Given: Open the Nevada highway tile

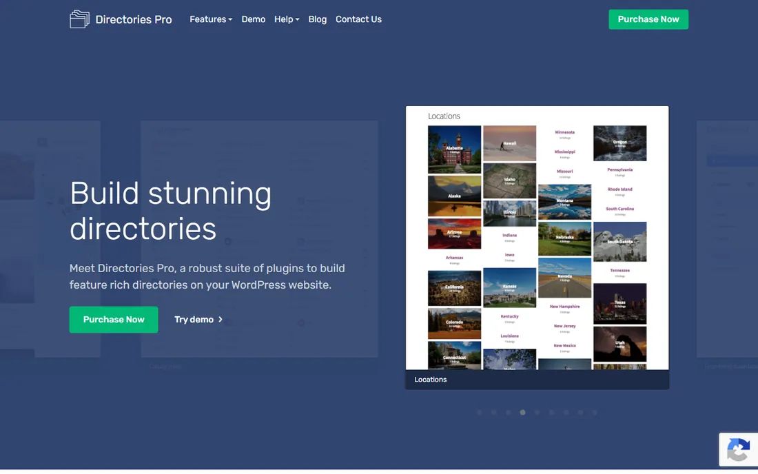Looking at the screenshot, I should tap(564, 278).
